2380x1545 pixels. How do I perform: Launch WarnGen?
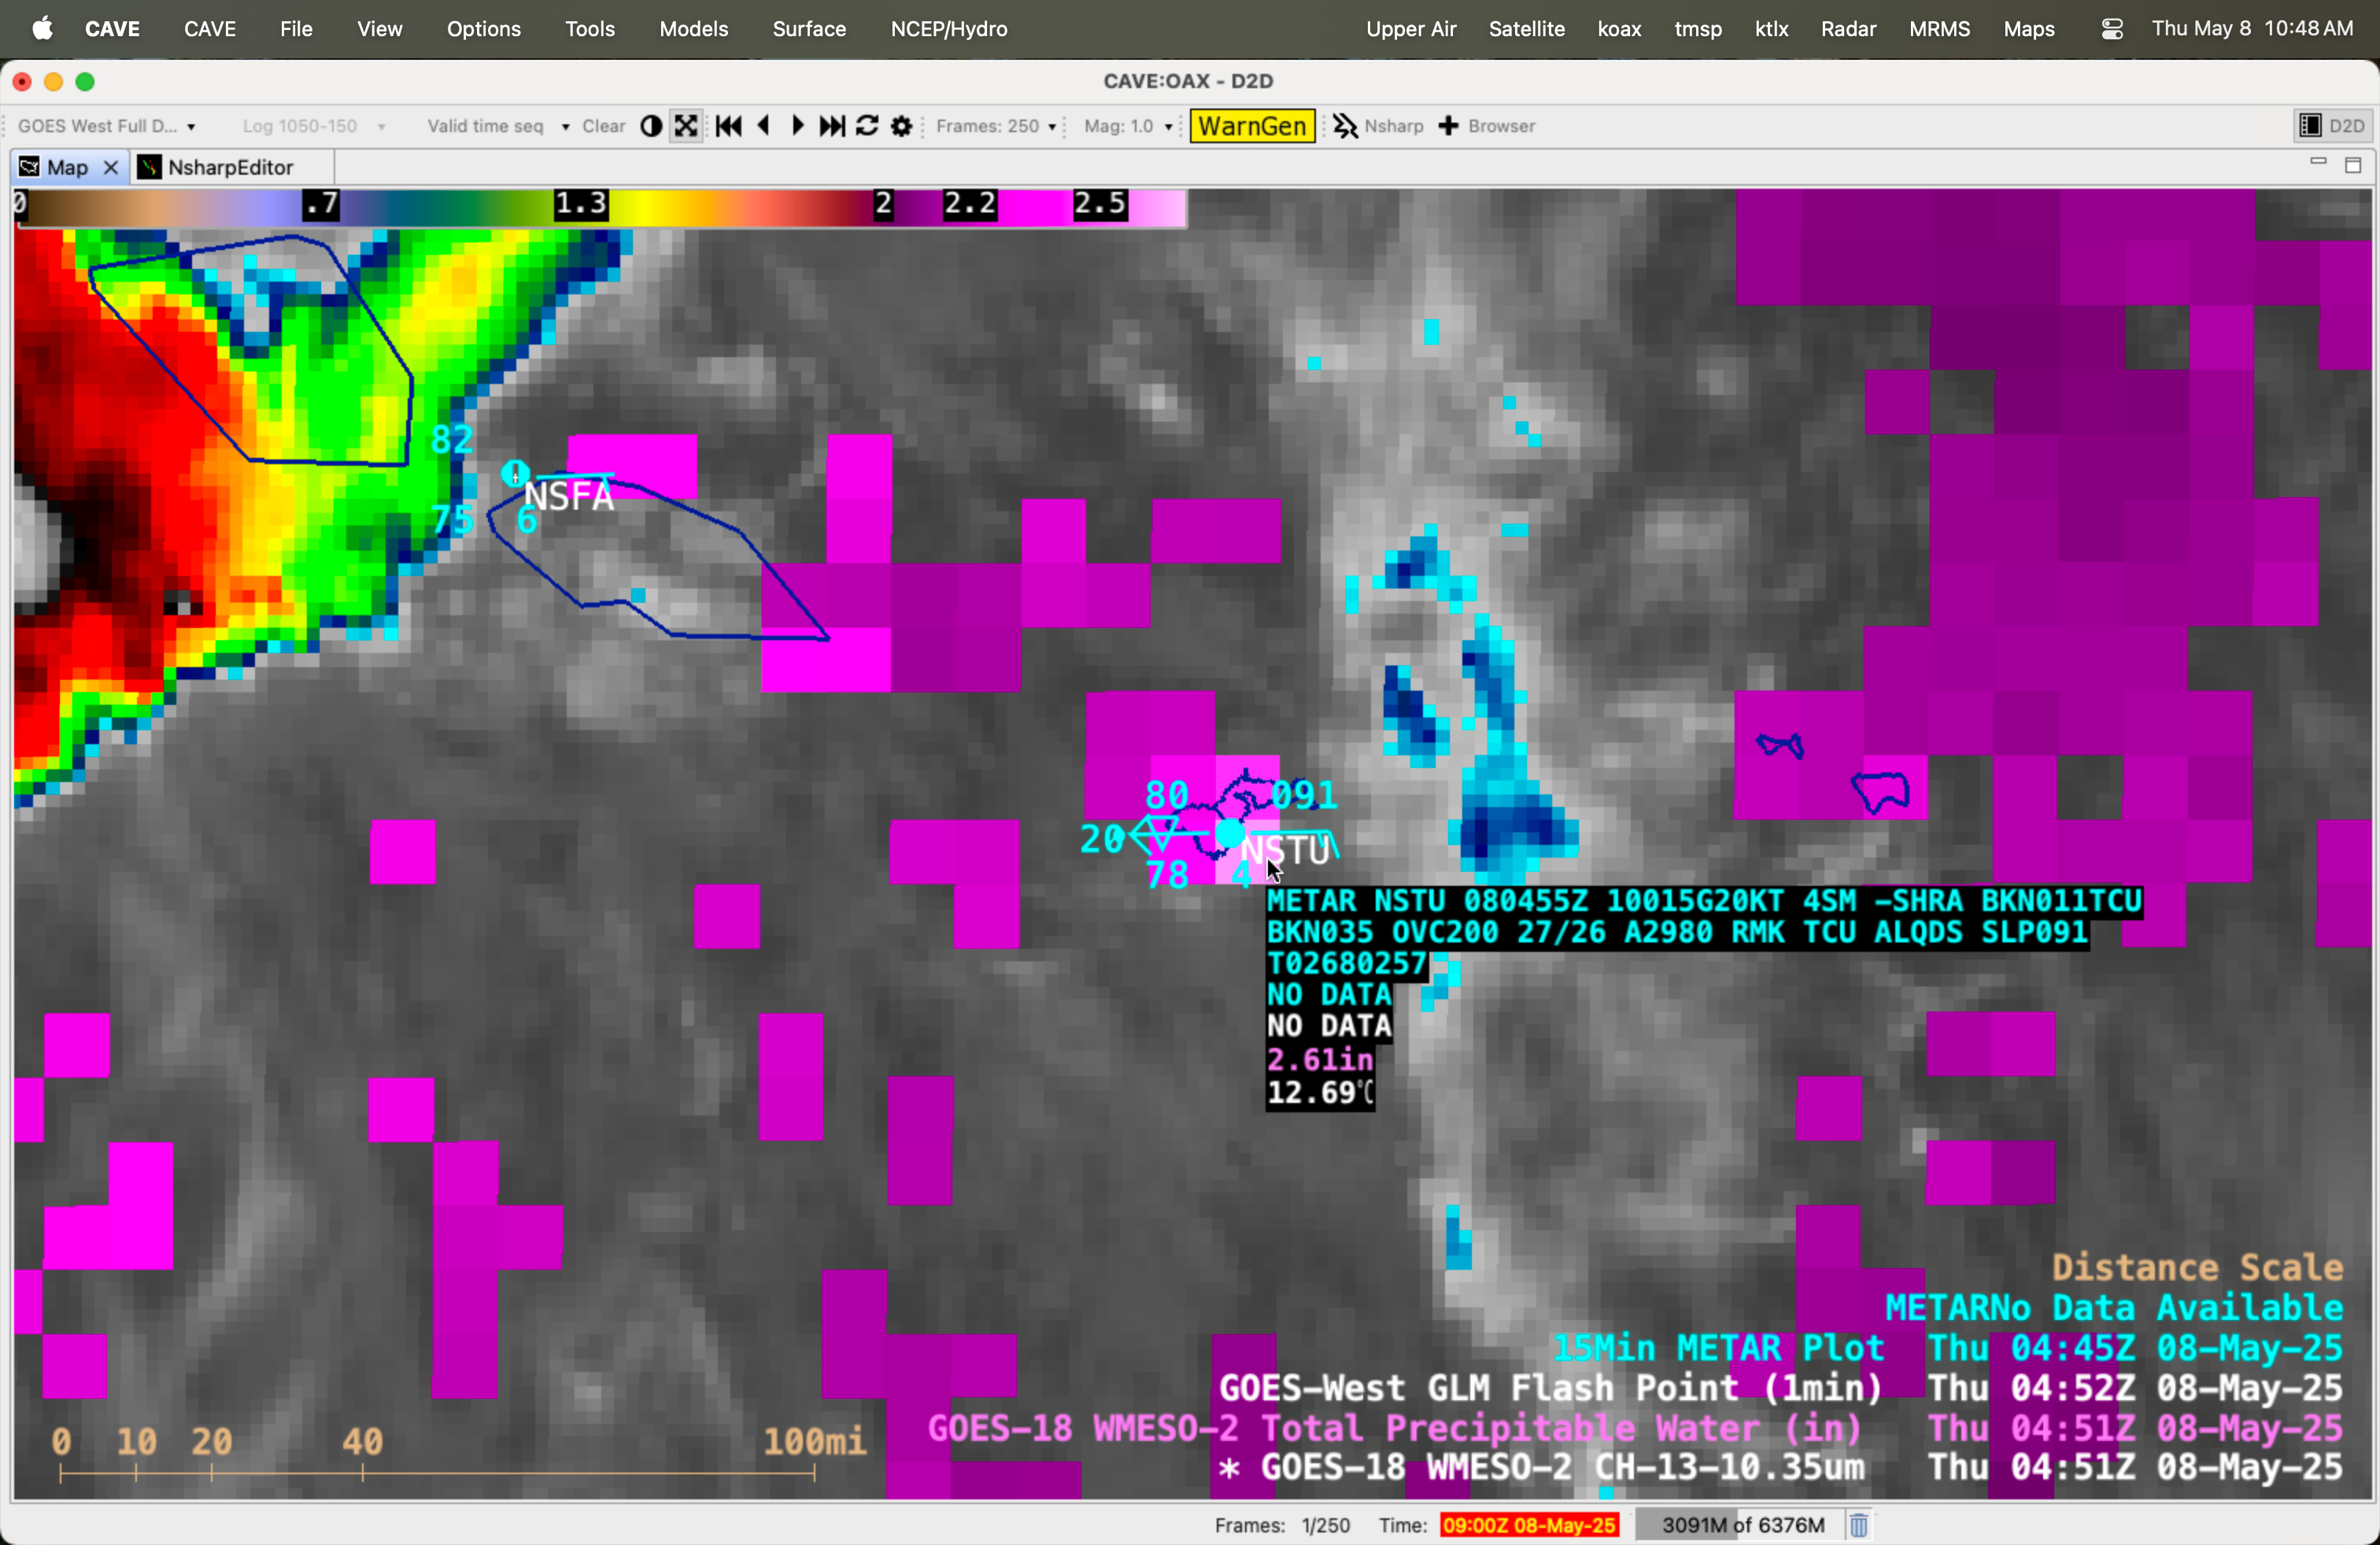coord(1252,126)
